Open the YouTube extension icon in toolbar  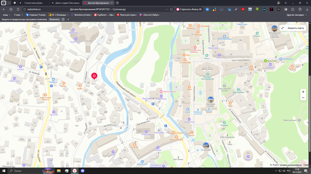pyautogui.click(x=243, y=9)
